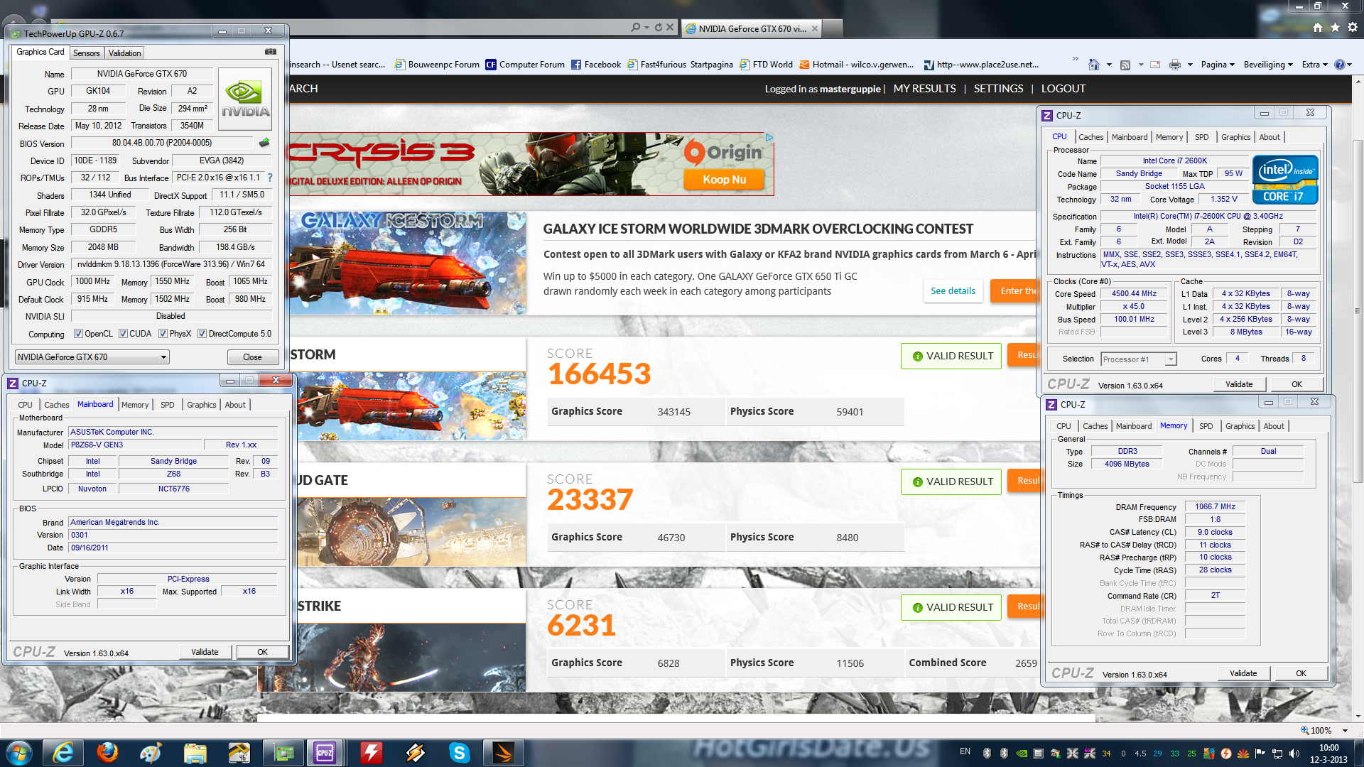Image resolution: width=1364 pixels, height=767 pixels.
Task: Open Firefox from the taskbar
Action: click(x=107, y=753)
